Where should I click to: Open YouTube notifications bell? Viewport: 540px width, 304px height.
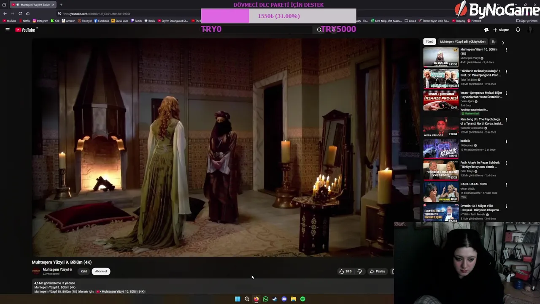(518, 30)
